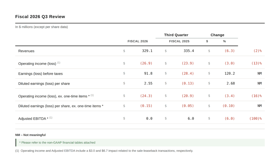Select the (100)% Adjusted EBITDA change
This screenshot has width=280, height=166.
pyautogui.click(x=255, y=119)
